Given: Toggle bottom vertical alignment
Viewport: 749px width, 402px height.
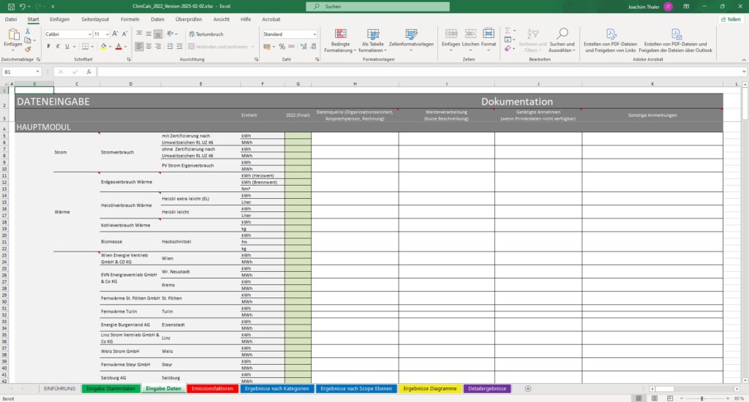Looking at the screenshot, I should coord(158,34).
